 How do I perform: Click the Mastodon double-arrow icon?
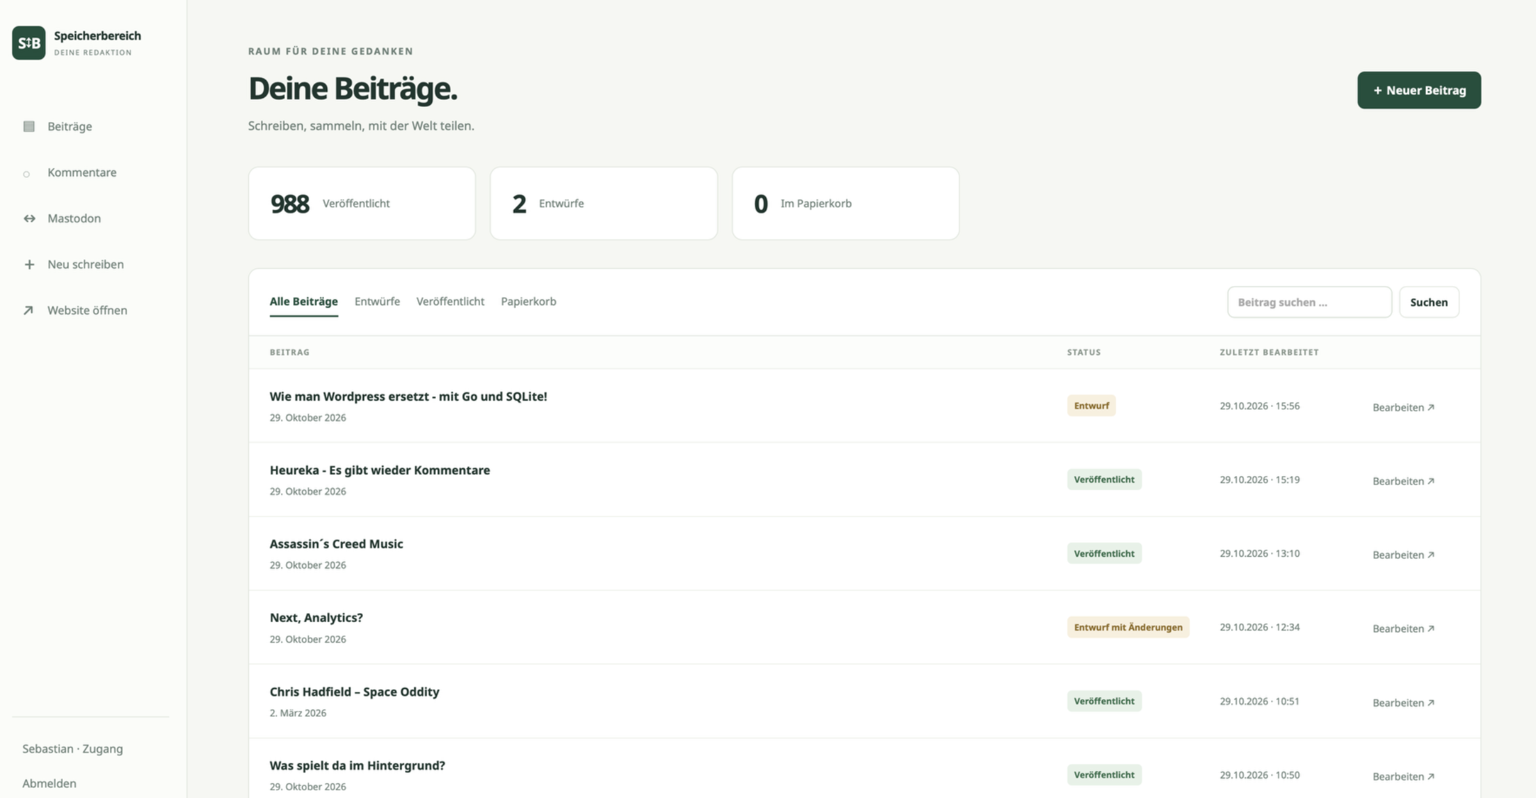click(29, 219)
